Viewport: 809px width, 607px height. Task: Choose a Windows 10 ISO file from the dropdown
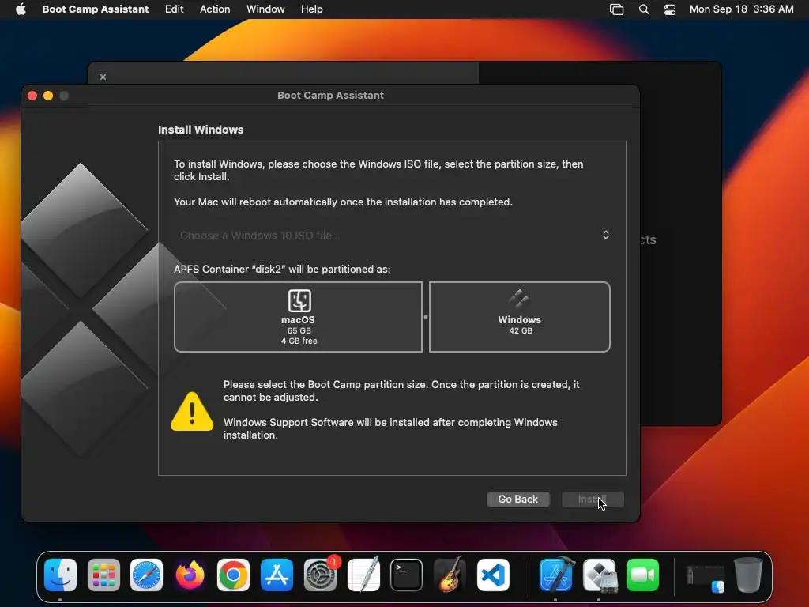click(x=393, y=236)
